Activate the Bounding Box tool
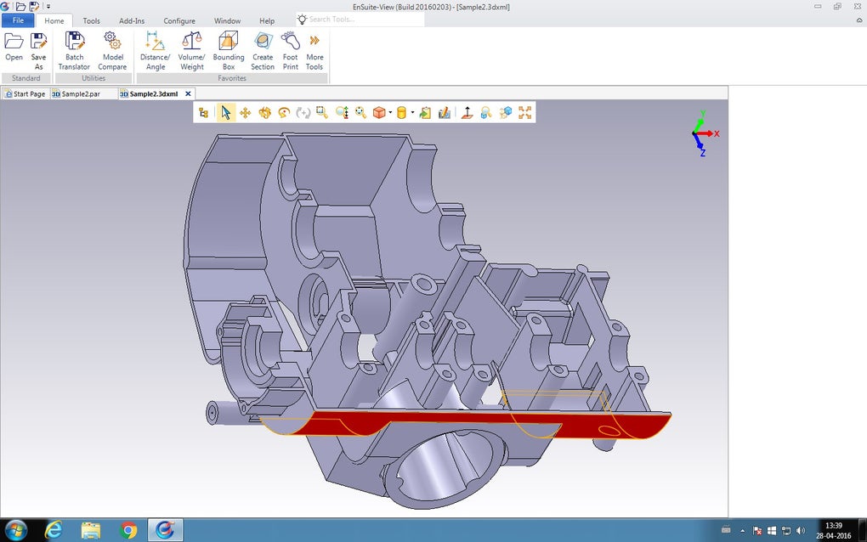 pyautogui.click(x=229, y=51)
